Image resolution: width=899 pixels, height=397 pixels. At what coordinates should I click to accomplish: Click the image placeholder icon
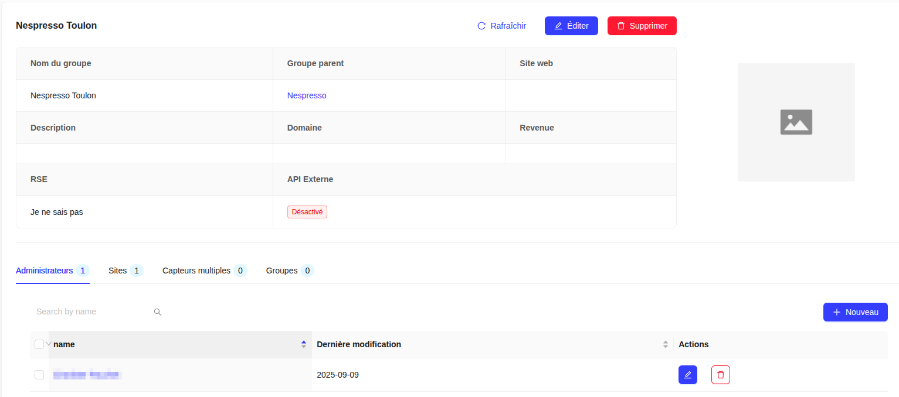pyautogui.click(x=796, y=122)
